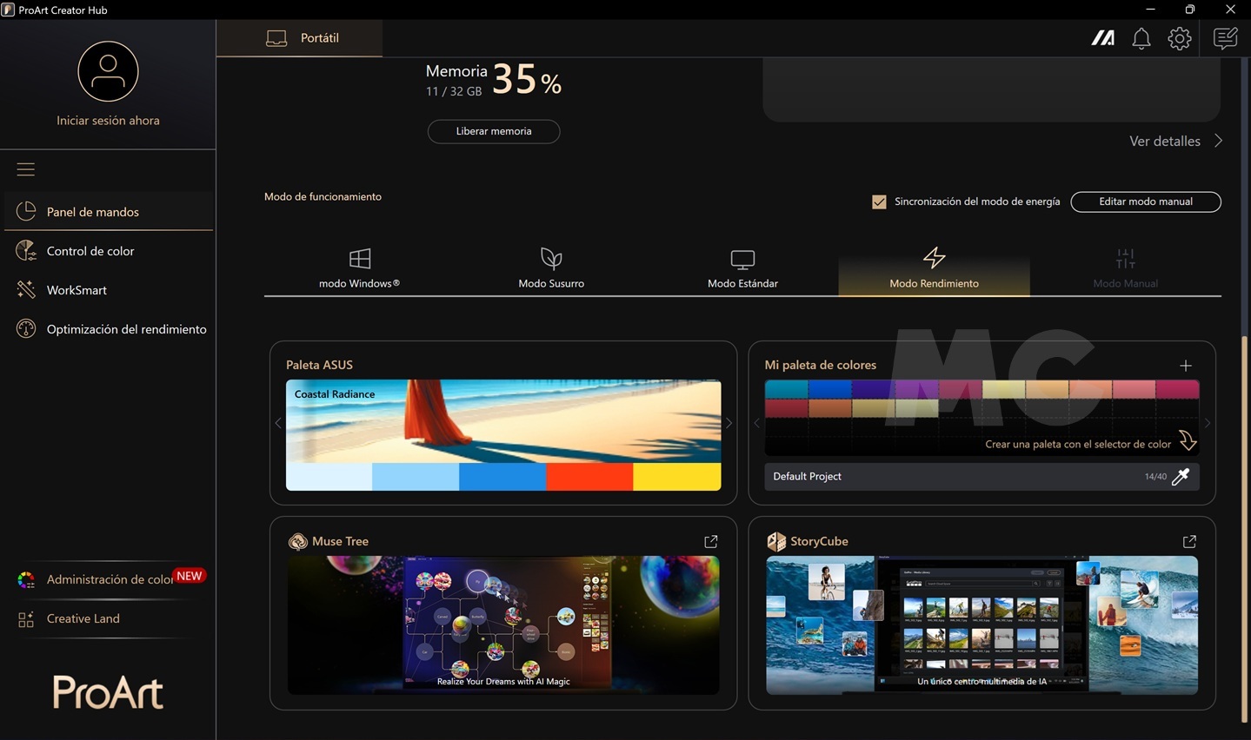
Task: Activate the eyedropper color picker icon
Action: (x=1181, y=476)
